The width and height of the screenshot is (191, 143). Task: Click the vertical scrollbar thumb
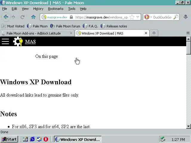(188, 48)
